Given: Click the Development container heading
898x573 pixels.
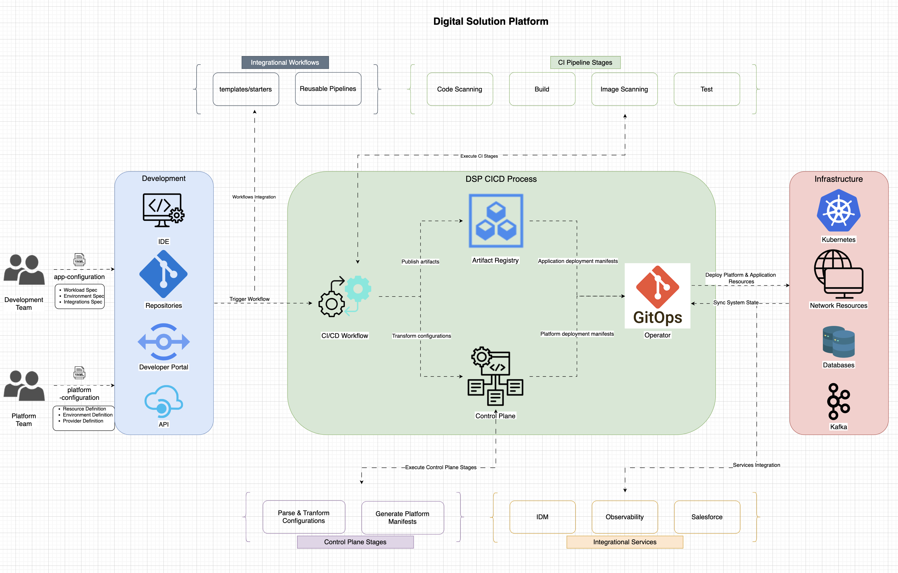Looking at the screenshot, I should click(x=164, y=178).
